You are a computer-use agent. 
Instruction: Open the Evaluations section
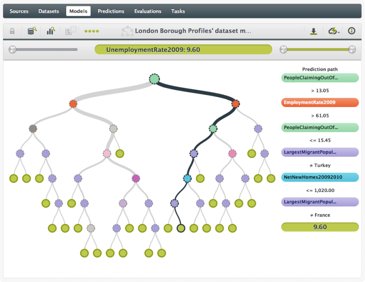(148, 11)
